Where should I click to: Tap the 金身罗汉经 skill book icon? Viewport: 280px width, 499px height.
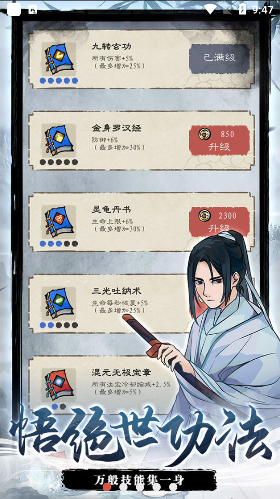point(59,141)
